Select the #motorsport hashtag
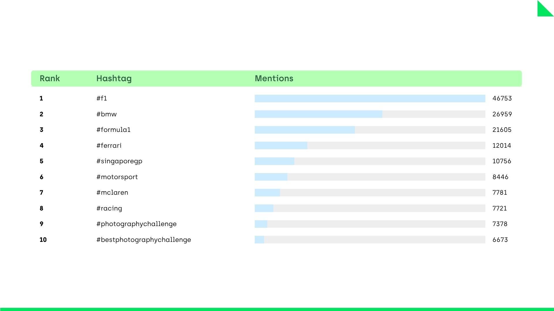The width and height of the screenshot is (554, 311). 117,177
